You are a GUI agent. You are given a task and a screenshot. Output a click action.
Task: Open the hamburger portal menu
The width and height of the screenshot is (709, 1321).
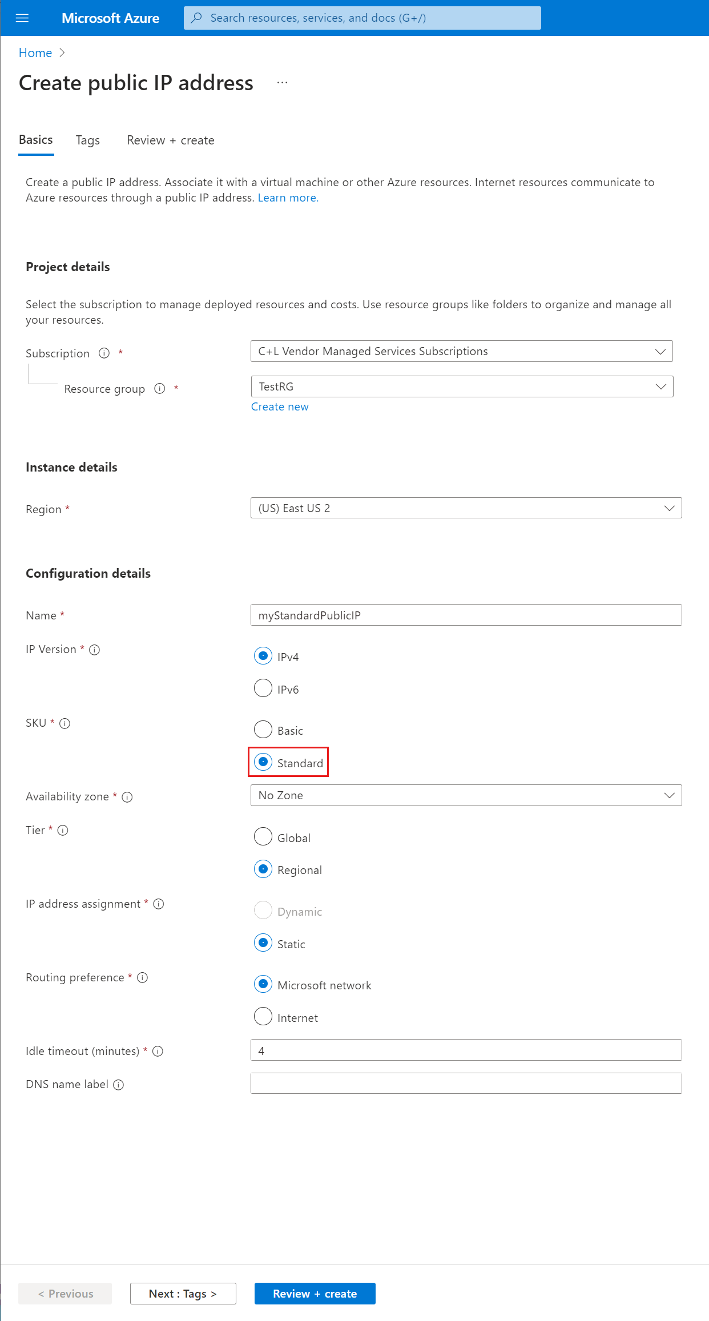pos(22,18)
